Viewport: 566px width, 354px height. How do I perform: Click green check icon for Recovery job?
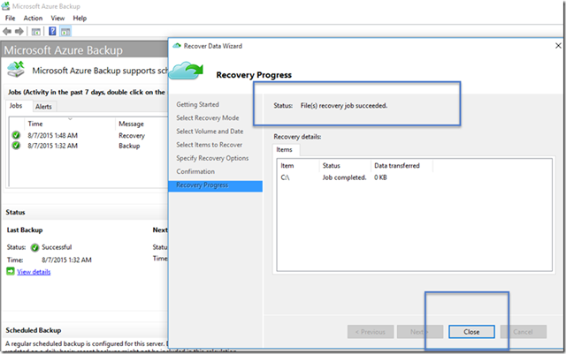[16, 135]
